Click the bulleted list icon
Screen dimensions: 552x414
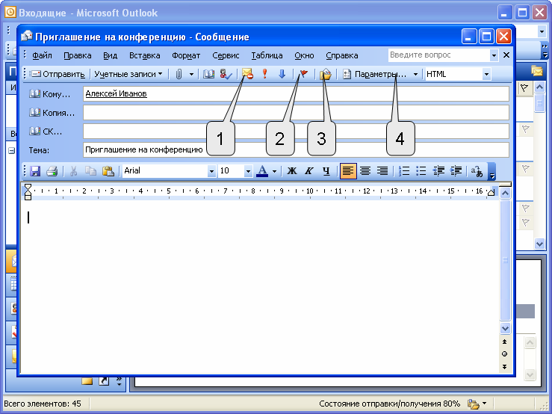point(421,171)
